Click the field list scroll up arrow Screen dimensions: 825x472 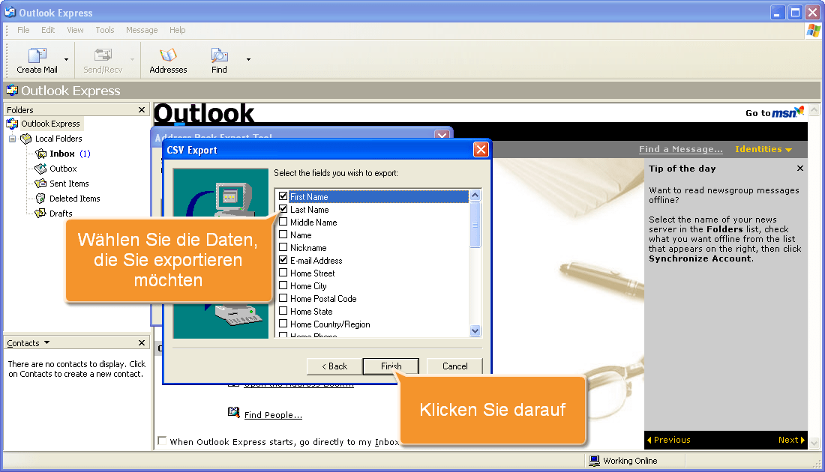(475, 196)
